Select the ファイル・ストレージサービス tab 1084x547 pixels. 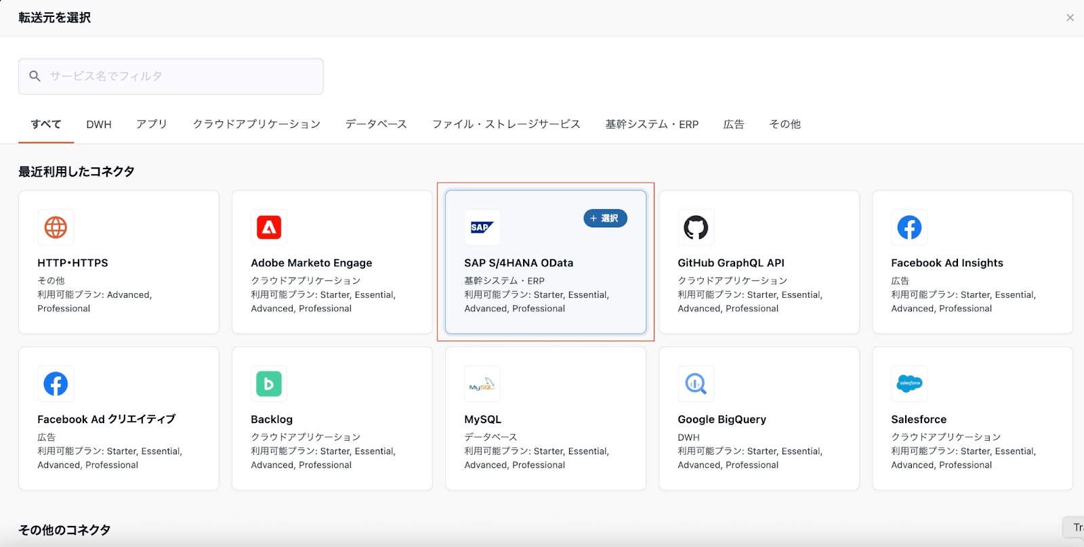pos(507,125)
